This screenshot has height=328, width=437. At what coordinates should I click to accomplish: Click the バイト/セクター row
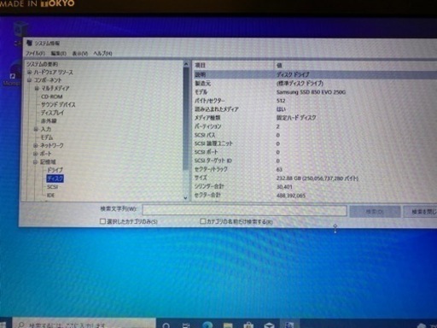click(x=315, y=101)
